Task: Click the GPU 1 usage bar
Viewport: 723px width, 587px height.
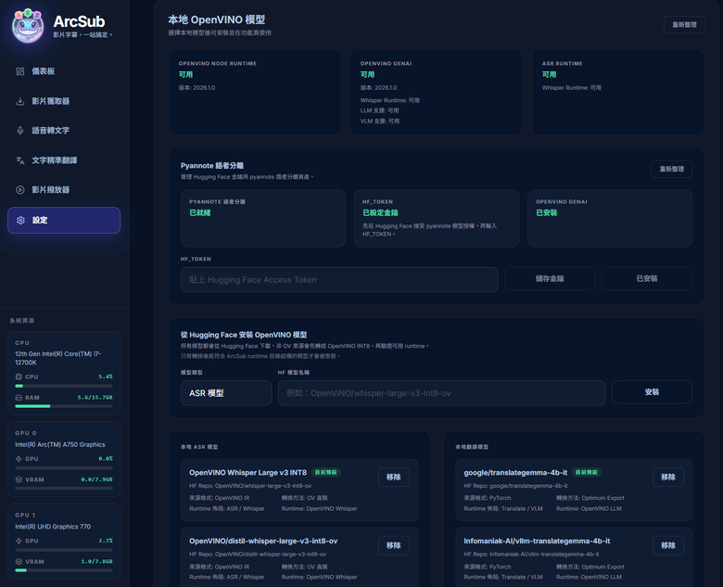Action: 64,550
